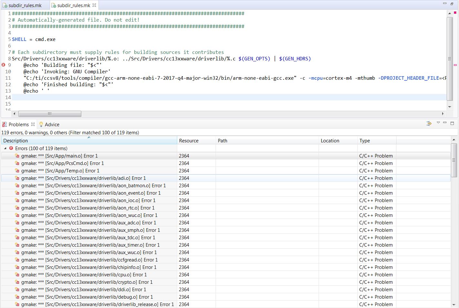Switch to the first subdir_rules.mk tab

[25, 5]
